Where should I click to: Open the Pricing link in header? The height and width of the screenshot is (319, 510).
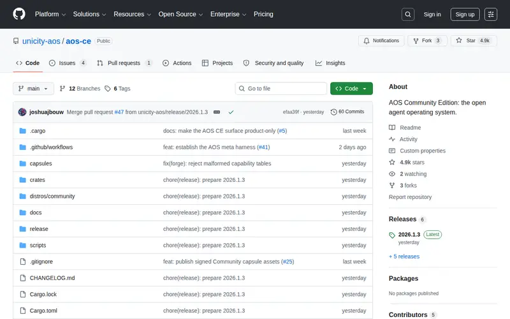[263, 14]
